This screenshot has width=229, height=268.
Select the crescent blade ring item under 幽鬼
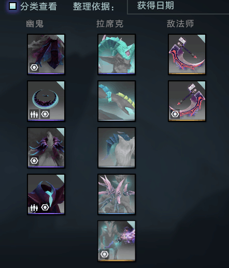tap(46, 101)
